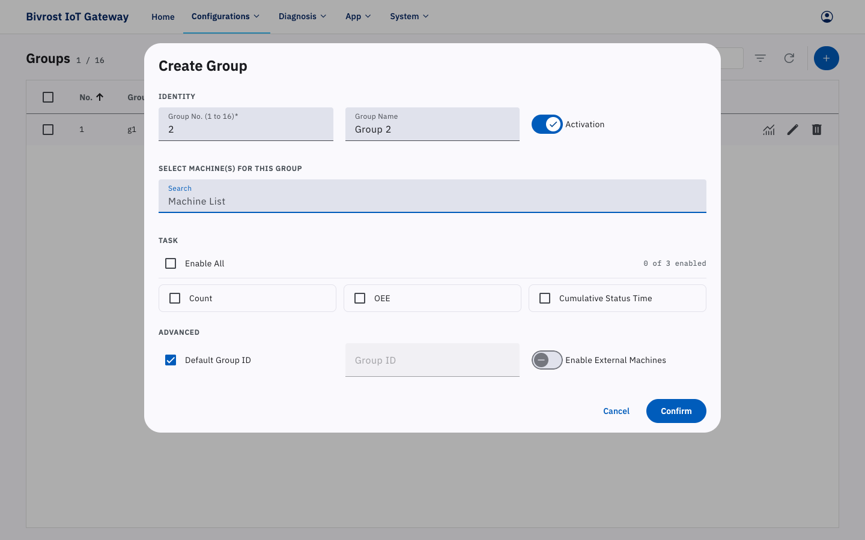Viewport: 865px width, 540px height.
Task: Toggle Enable External Machines switch
Action: (547, 360)
